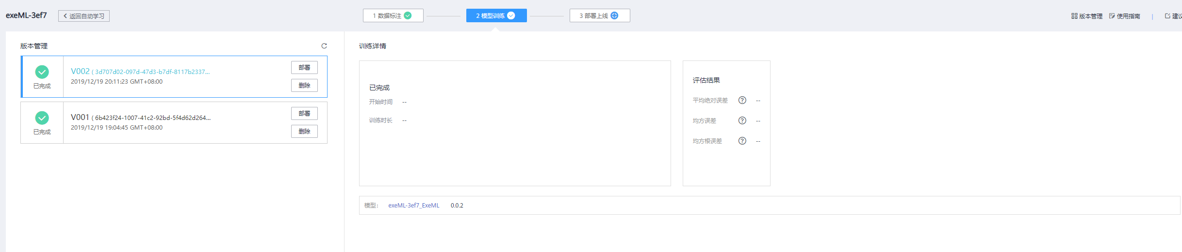Go to step 3 部署上线
The image size is (1182, 252).
pyautogui.click(x=600, y=15)
